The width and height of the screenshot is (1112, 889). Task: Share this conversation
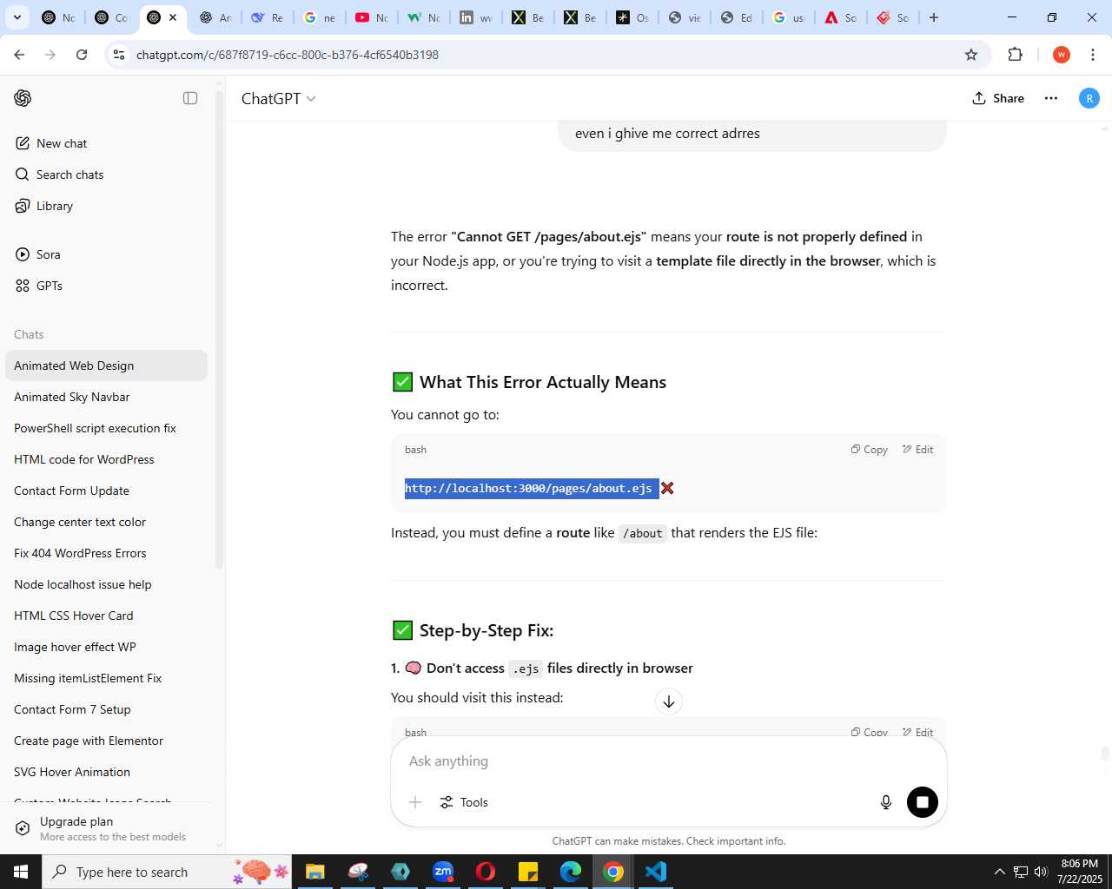point(998,98)
